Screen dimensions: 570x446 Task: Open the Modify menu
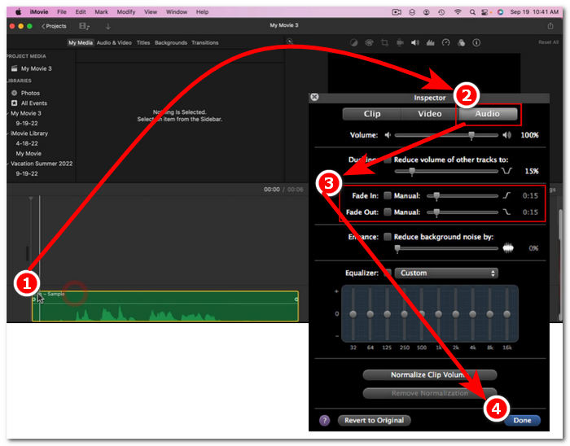point(125,12)
